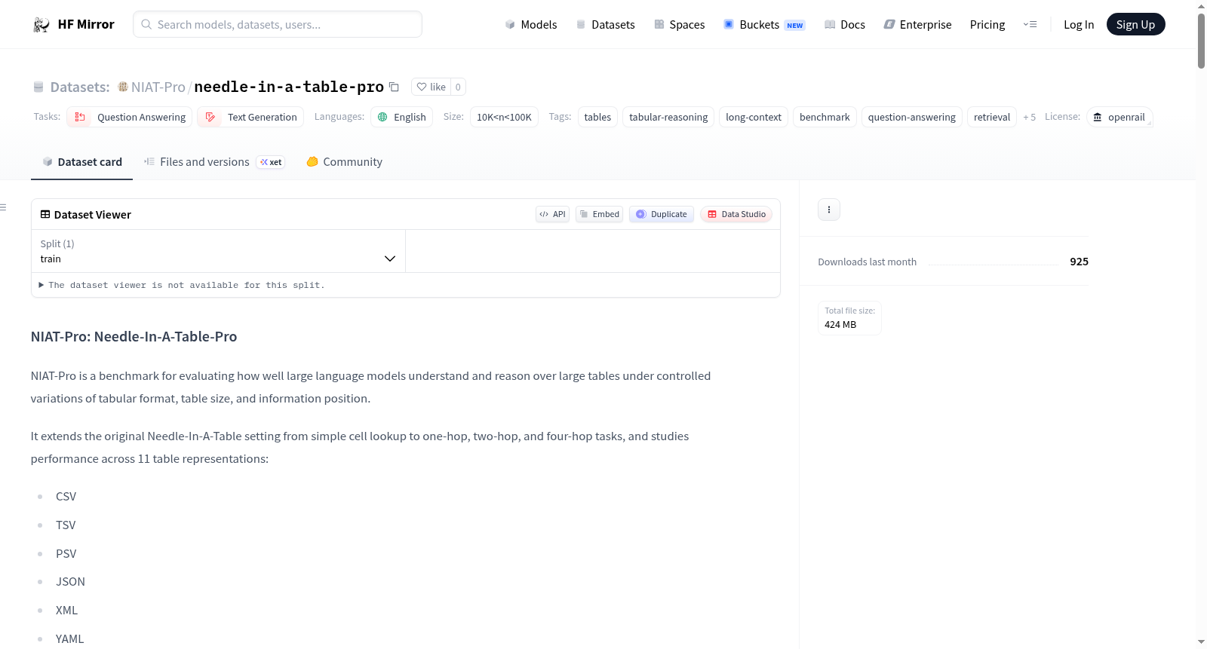Click the JSON list item
The width and height of the screenshot is (1207, 649).
coord(70,581)
